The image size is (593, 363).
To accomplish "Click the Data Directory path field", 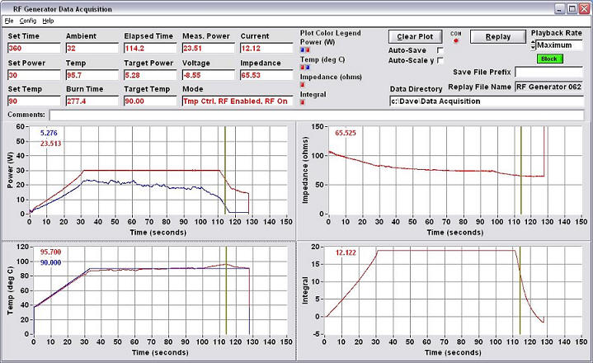I will [x=487, y=101].
